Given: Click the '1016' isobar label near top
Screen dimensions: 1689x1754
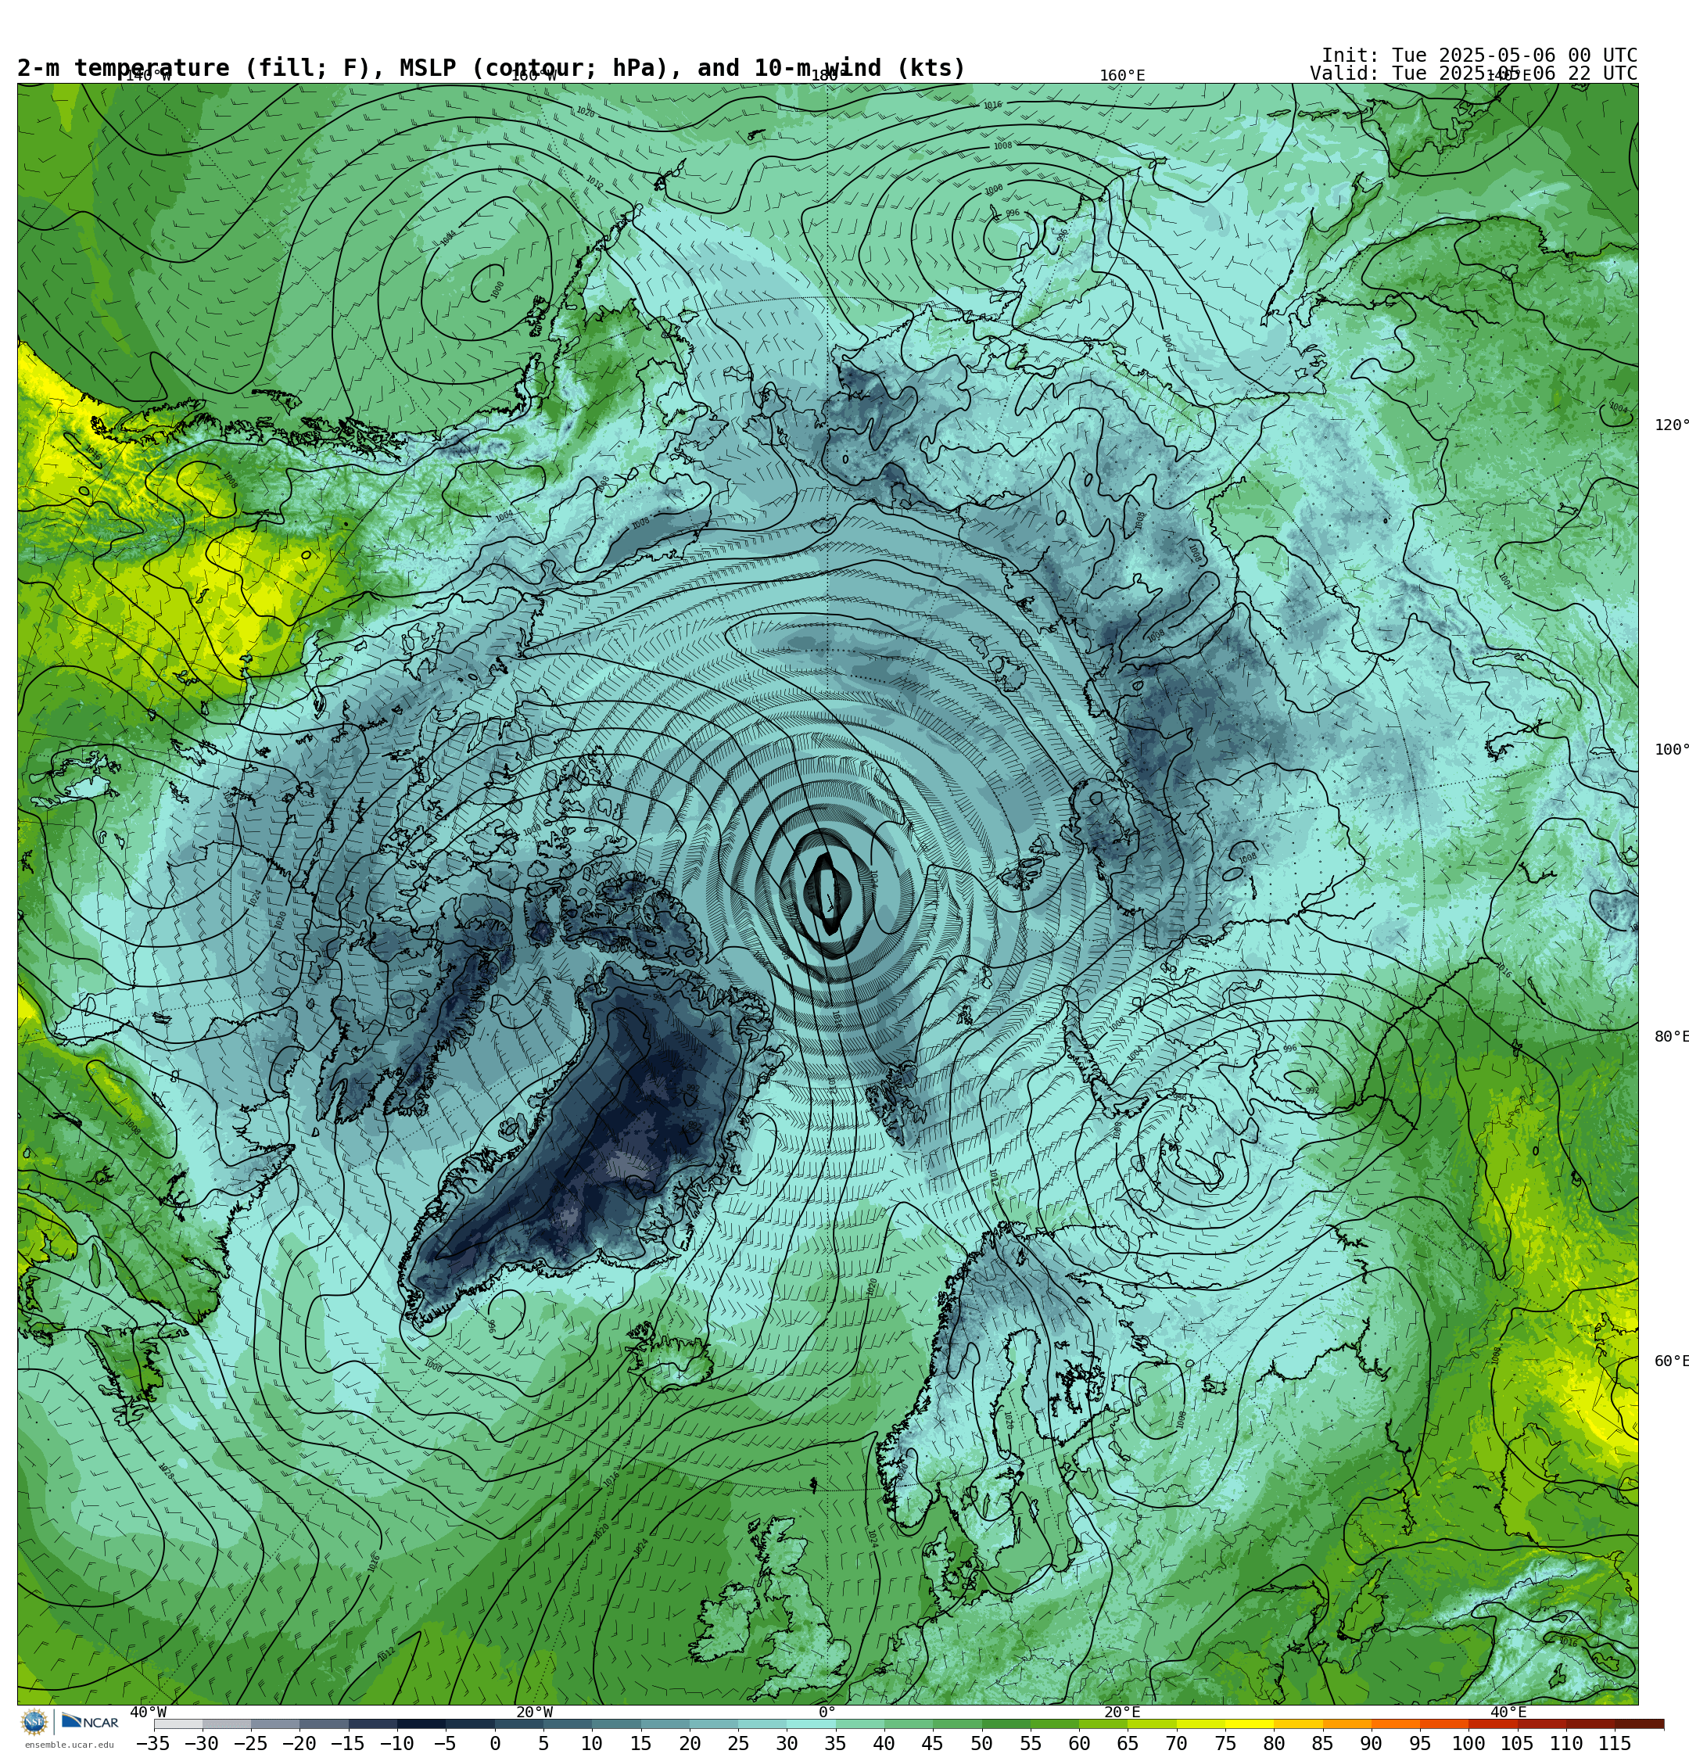Looking at the screenshot, I should click(992, 106).
